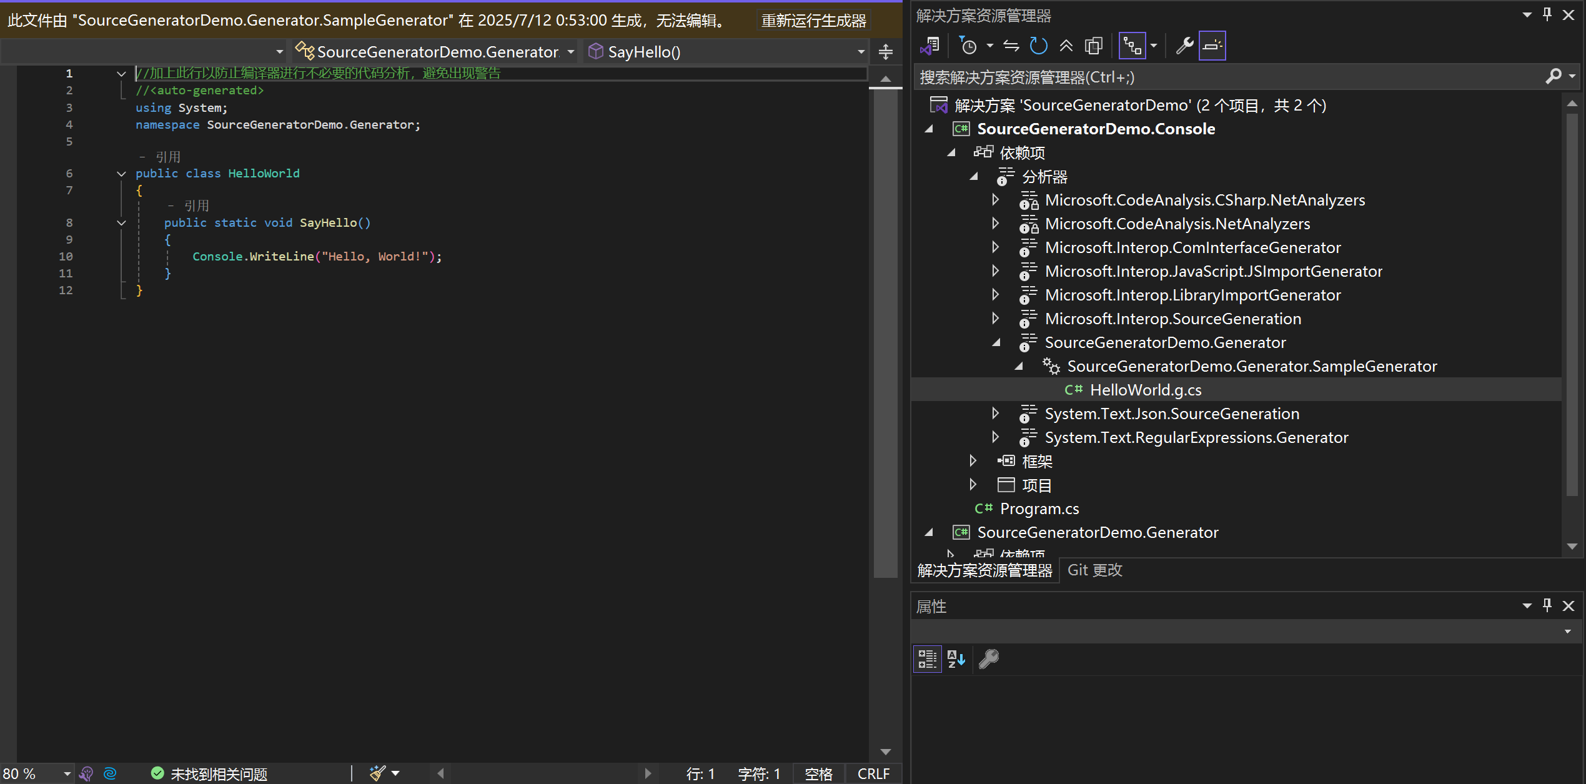Image resolution: width=1586 pixels, height=784 pixels.
Task: Collapse all nodes with the double-chevron icon
Action: tap(1066, 46)
